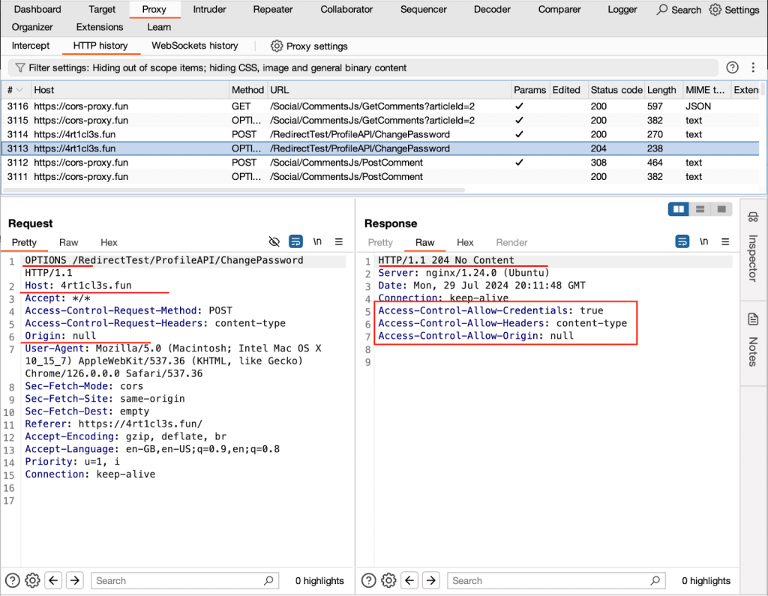Click the filter funnel icon
Viewport: 768px width, 596px height.
coord(20,67)
